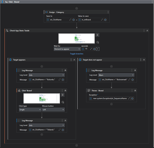This screenshot has width=154, height=148.
Task: Expand editor for in_strBrand value field
Action: click(x=102, y=20)
